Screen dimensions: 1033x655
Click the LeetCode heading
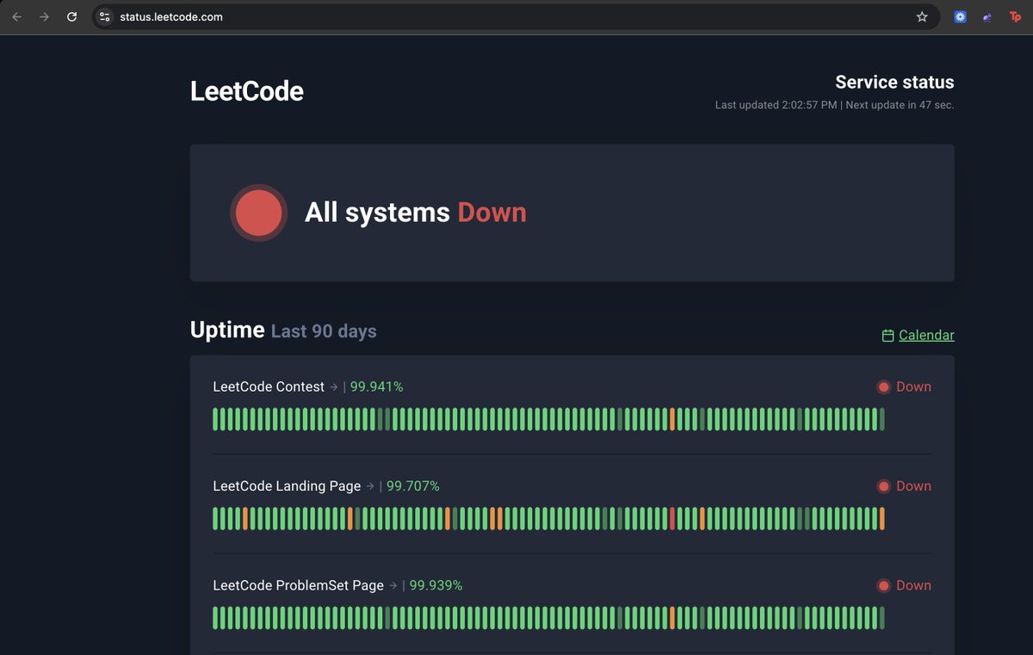(246, 90)
